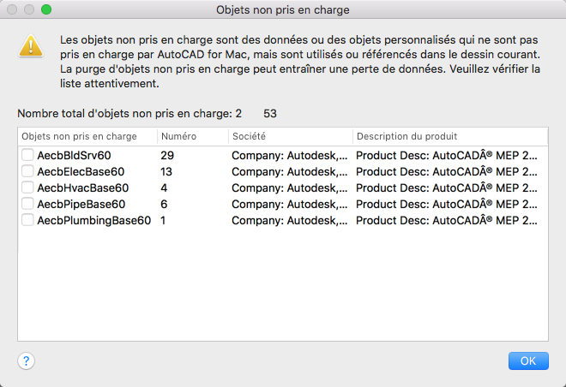Select the AecbPlumbingBase60 checkbox

click(x=28, y=220)
